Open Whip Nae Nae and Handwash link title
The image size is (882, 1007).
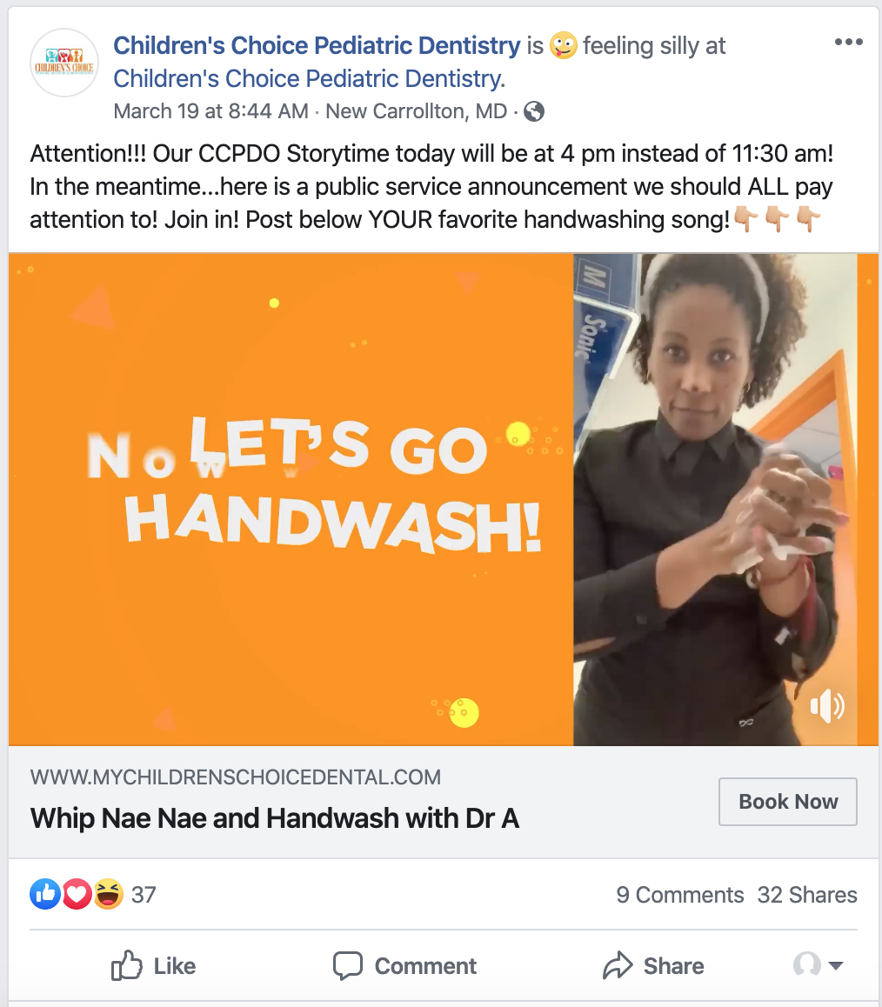[274, 818]
